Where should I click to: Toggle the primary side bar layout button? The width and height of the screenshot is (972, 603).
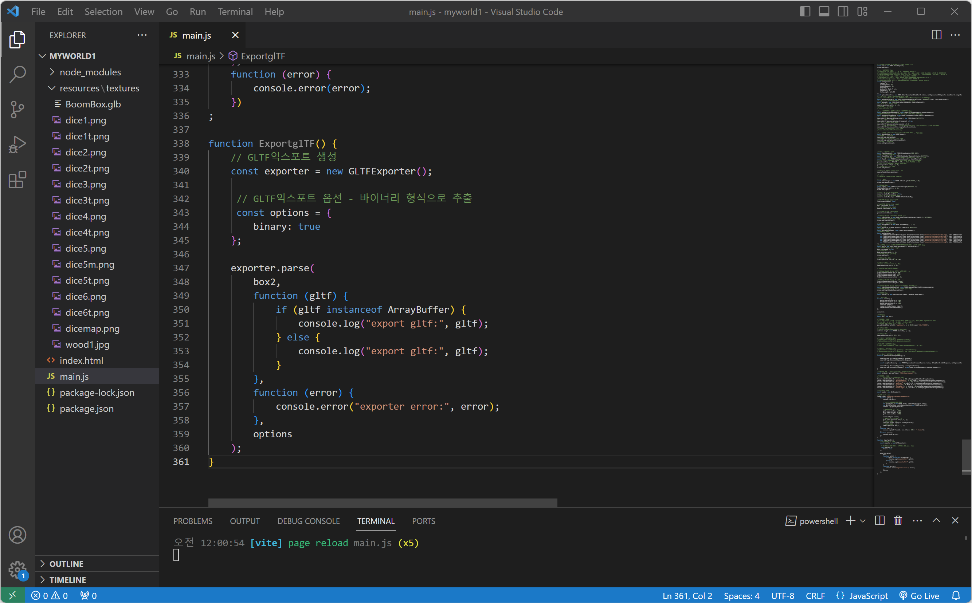[805, 12]
